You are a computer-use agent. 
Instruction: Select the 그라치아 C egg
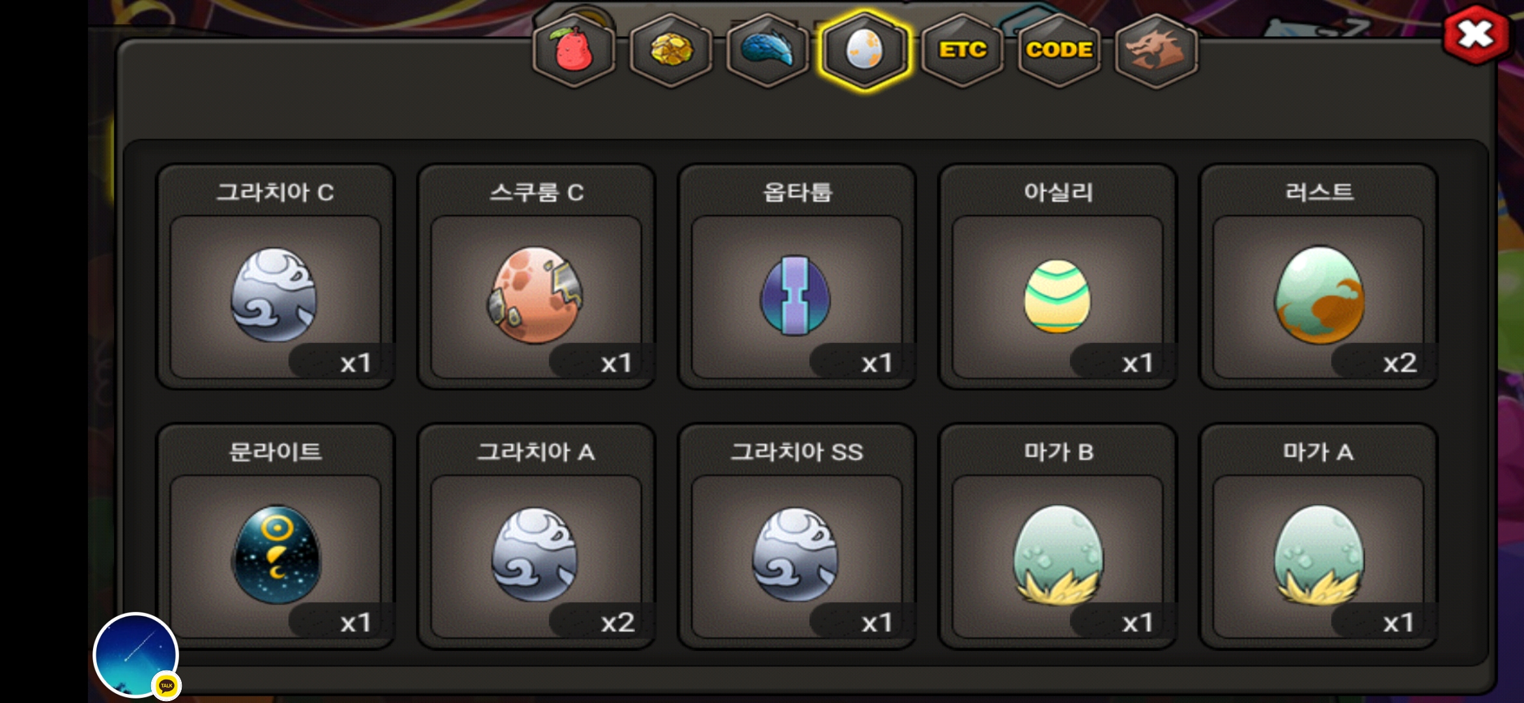tap(275, 277)
